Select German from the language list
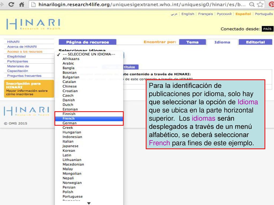 click(x=89, y=123)
